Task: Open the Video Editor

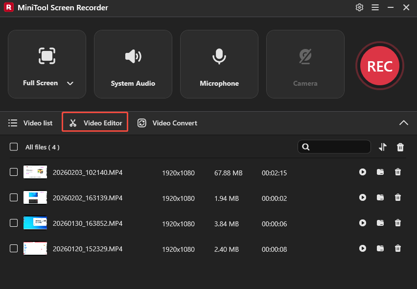Action: (x=94, y=123)
